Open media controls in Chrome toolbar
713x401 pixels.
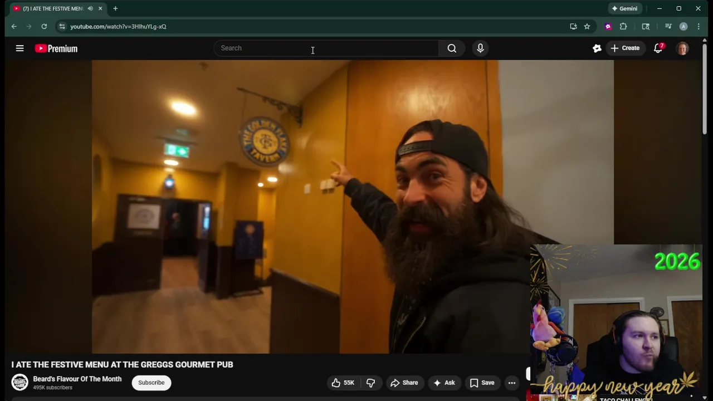(x=668, y=26)
